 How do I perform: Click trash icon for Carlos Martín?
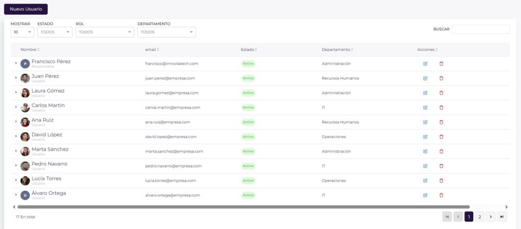coord(441,107)
